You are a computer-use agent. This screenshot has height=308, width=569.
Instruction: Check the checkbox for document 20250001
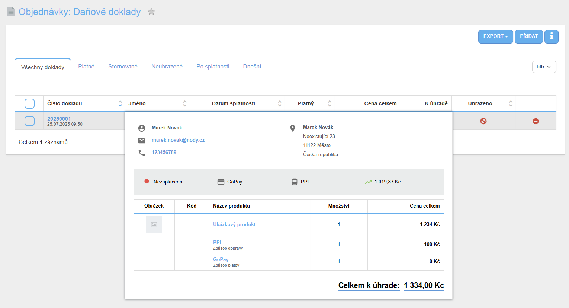(x=29, y=121)
